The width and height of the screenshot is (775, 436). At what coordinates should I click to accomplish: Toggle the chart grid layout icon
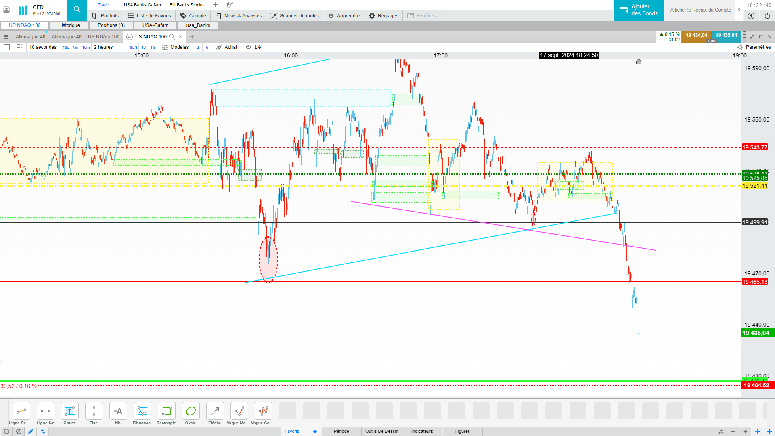coord(20,47)
